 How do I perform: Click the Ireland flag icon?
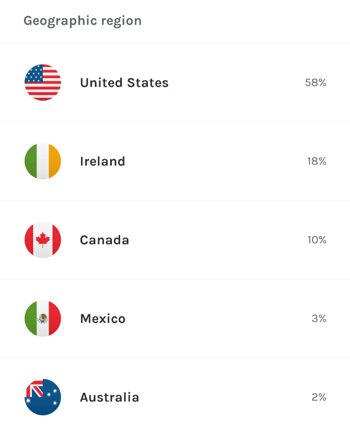42,161
